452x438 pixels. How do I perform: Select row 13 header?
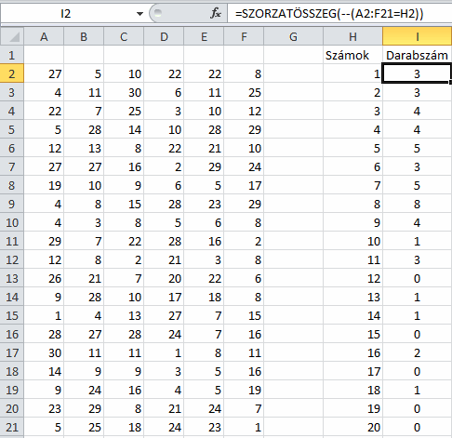coord(12,278)
